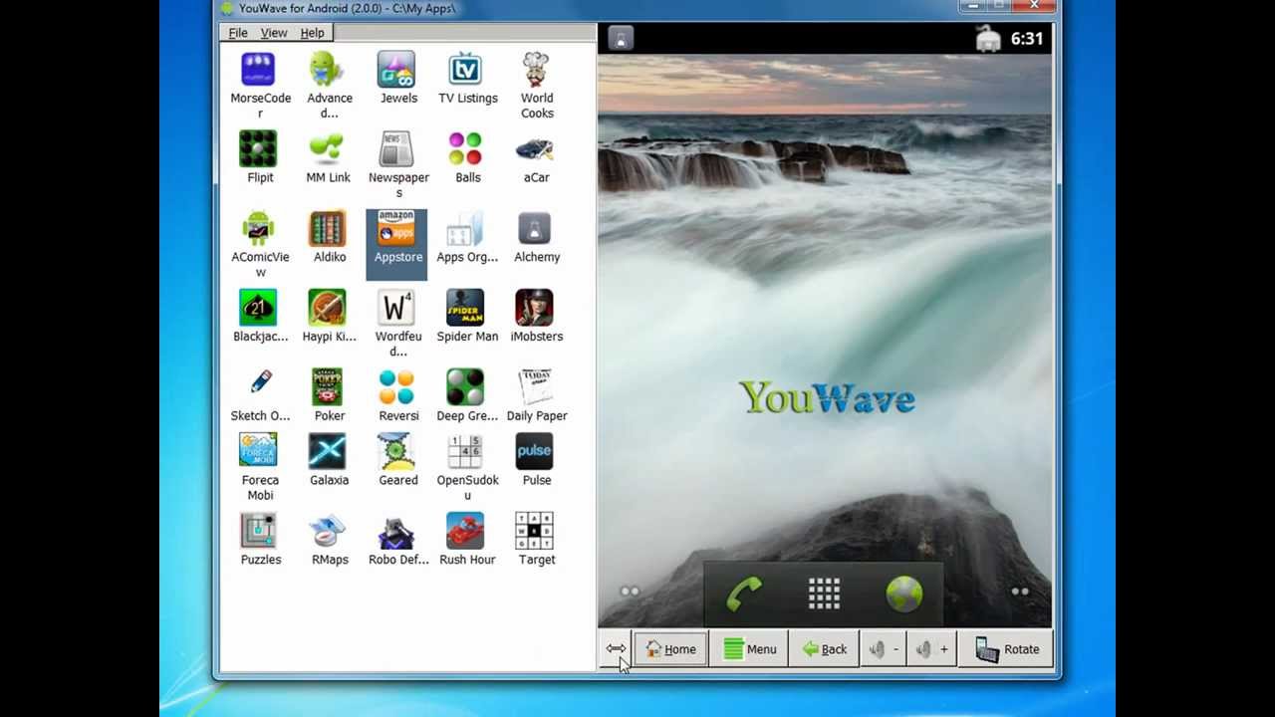1275x717 pixels.
Task: Click the Back button below the emulator
Action: [x=824, y=649]
